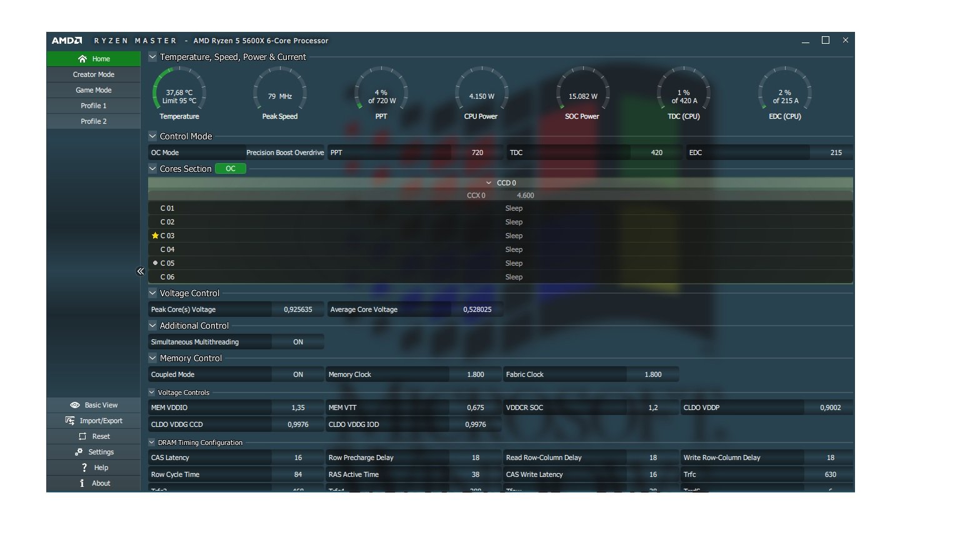This screenshot has height=540, width=960.
Task: Toggle the Coupled Mode ON value
Action: pos(298,374)
